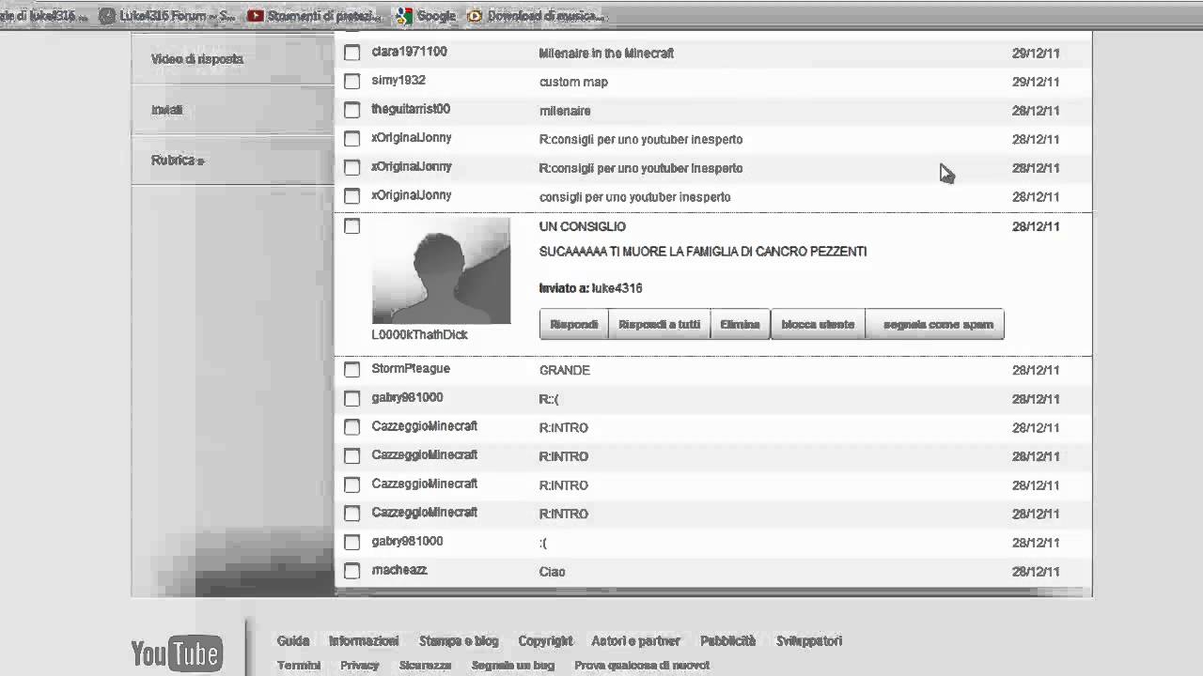Open the L0000kThathDick username link
Viewport: 1203px width, 676px height.
[x=419, y=335]
